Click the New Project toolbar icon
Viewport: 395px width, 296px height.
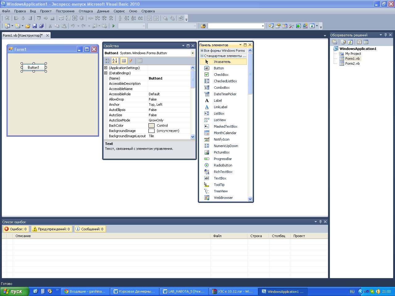(x=7, y=26)
